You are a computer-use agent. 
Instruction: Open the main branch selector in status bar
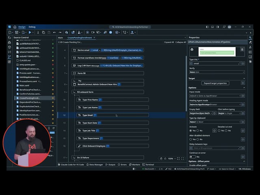(x=212, y=169)
